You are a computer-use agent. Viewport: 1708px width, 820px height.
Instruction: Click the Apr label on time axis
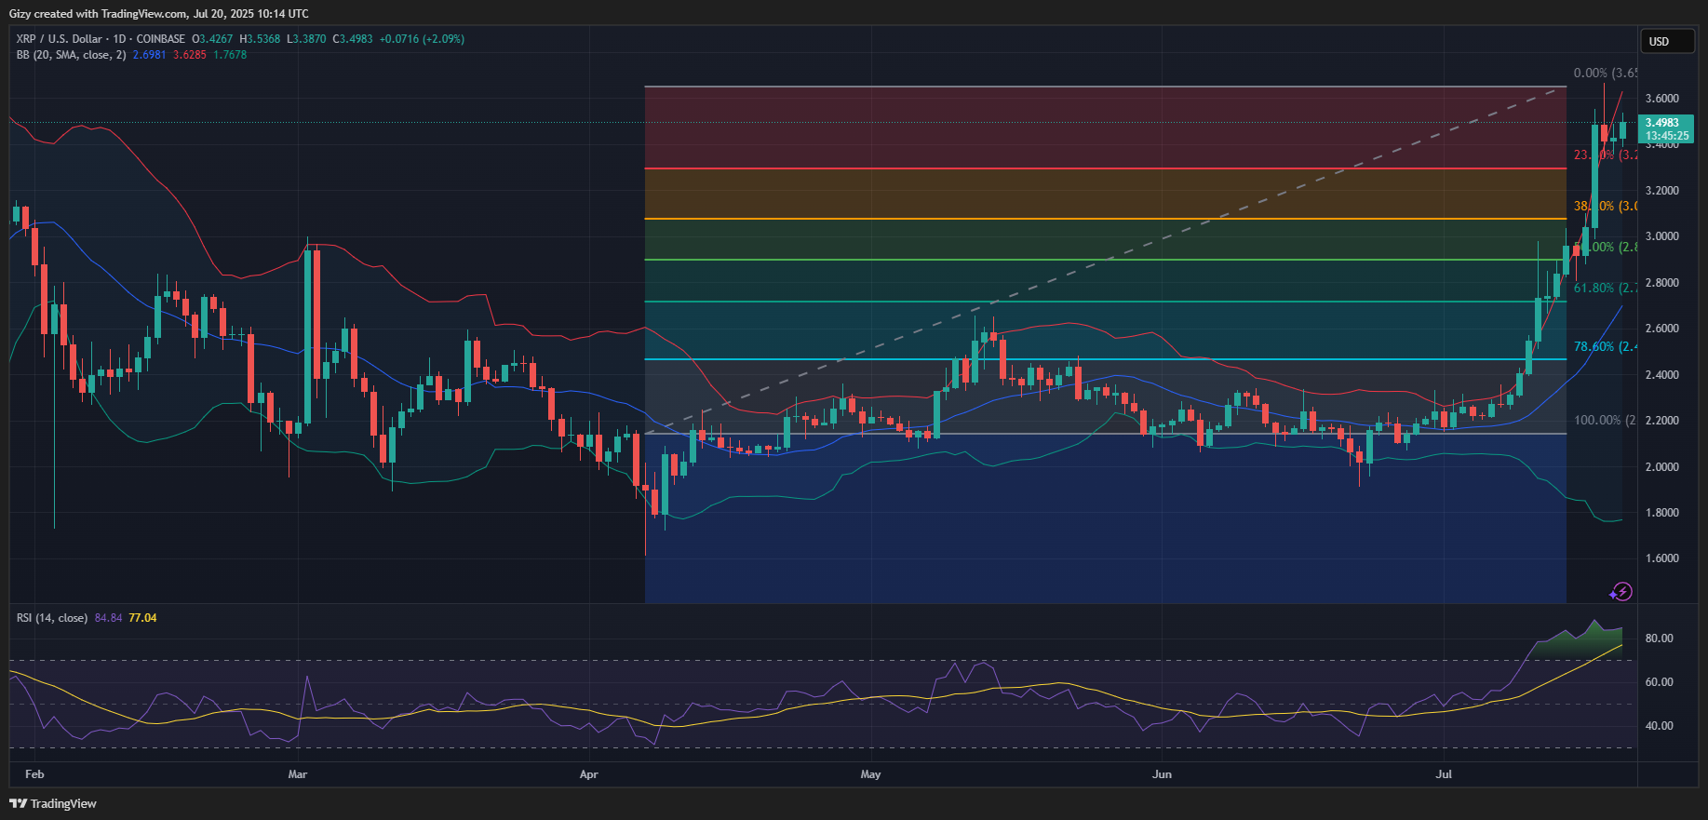pos(588,774)
